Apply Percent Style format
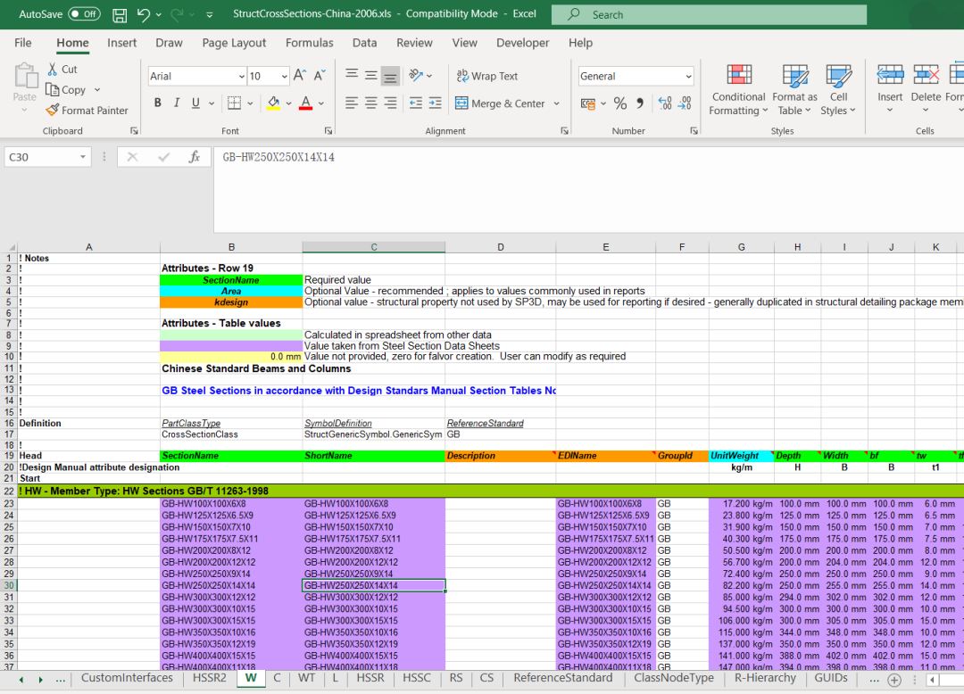Viewport: 964px width, 694px height. [x=620, y=103]
